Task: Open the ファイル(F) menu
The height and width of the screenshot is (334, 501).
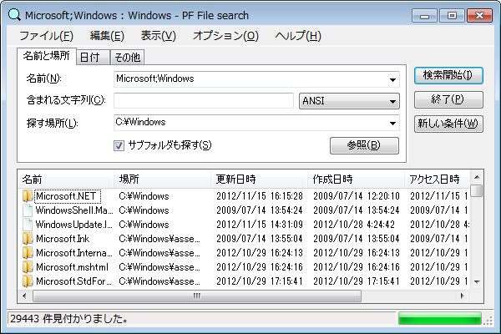Action: point(46,36)
